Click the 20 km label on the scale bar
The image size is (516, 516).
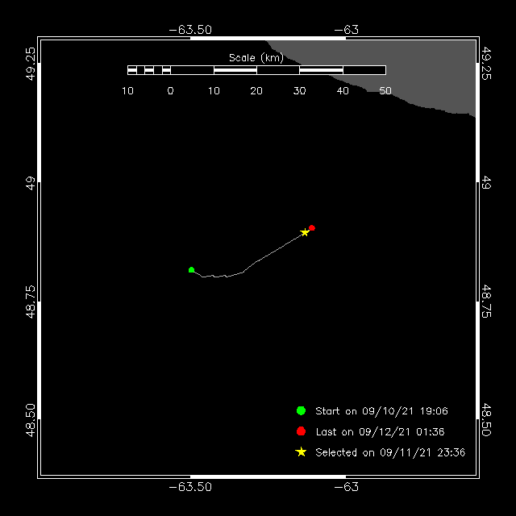click(x=256, y=91)
